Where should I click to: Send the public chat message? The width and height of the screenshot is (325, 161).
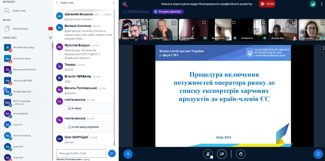112,153
